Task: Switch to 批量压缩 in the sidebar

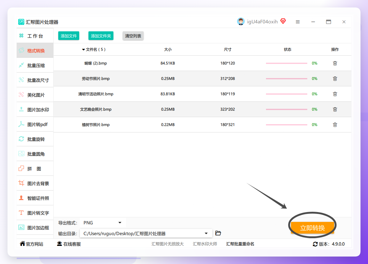Action: pos(35,65)
